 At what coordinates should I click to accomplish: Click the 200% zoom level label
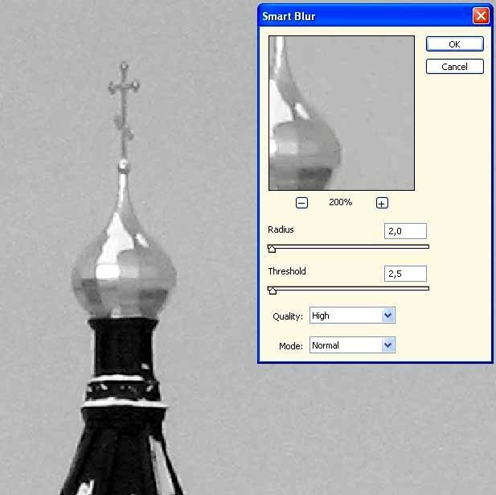340,203
